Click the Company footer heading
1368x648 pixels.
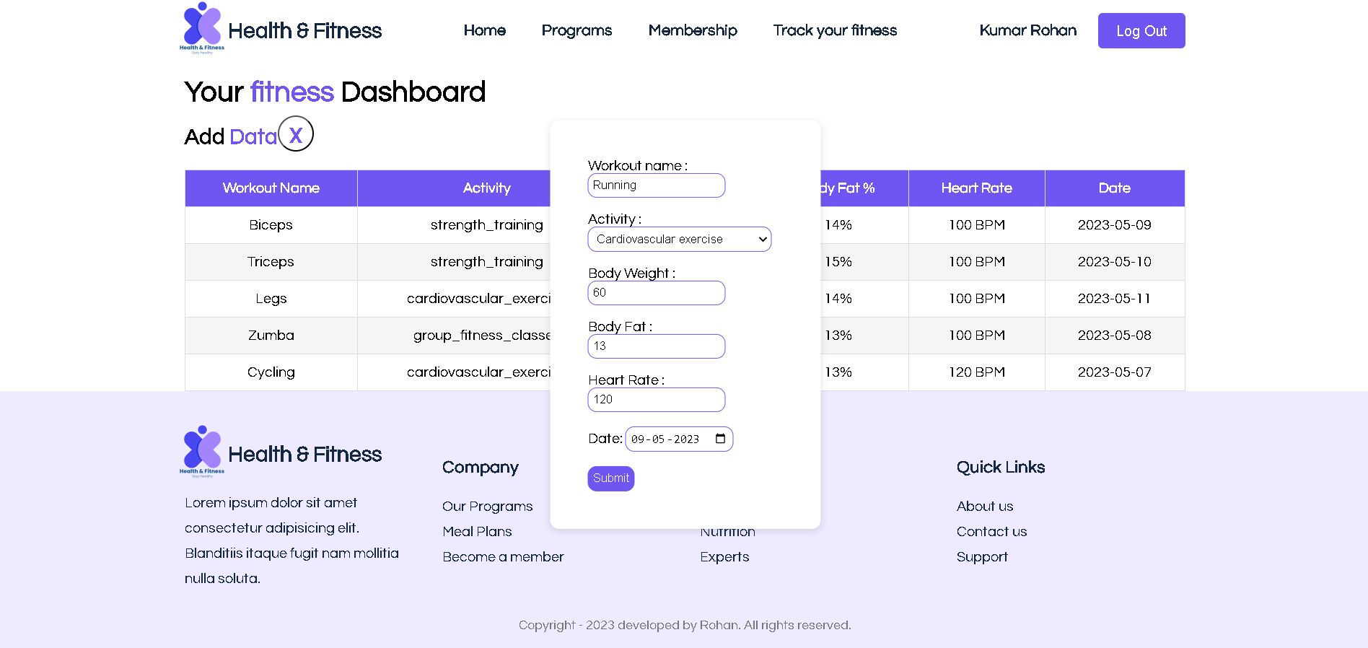pyautogui.click(x=481, y=468)
